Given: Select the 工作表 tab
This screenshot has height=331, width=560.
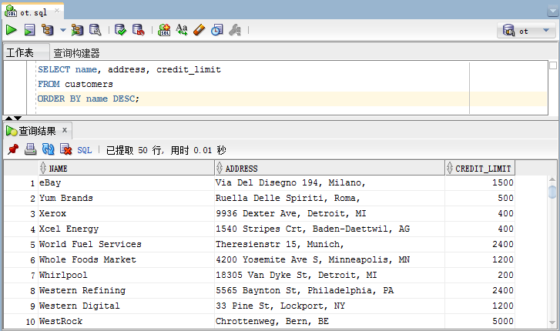Looking at the screenshot, I should tap(21, 53).
